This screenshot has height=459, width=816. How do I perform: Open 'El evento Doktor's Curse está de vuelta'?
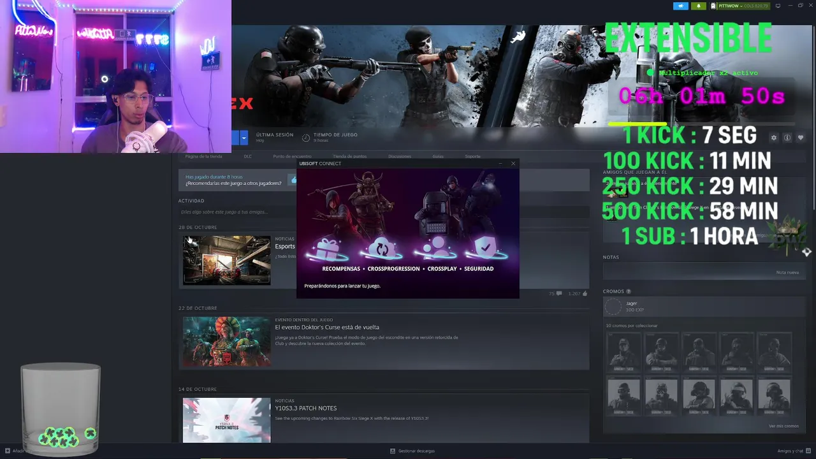coord(327,327)
